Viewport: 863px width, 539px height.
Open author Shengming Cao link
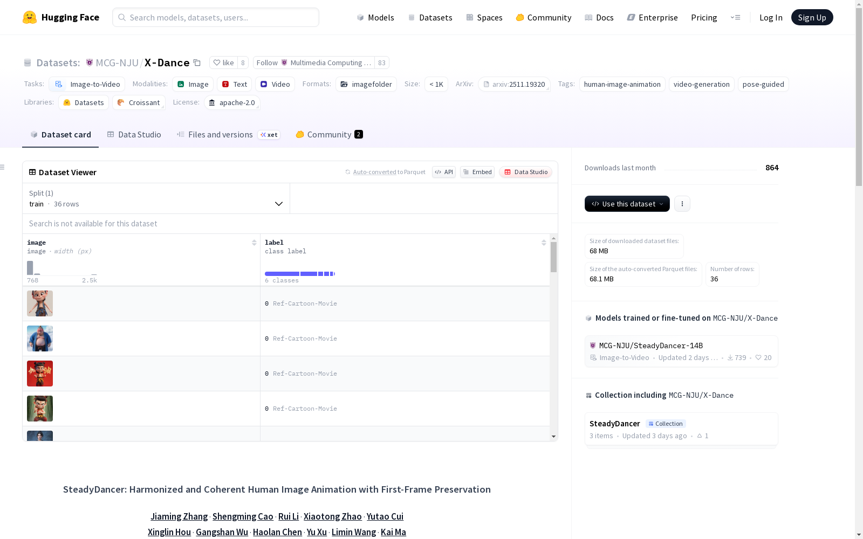pos(243,516)
